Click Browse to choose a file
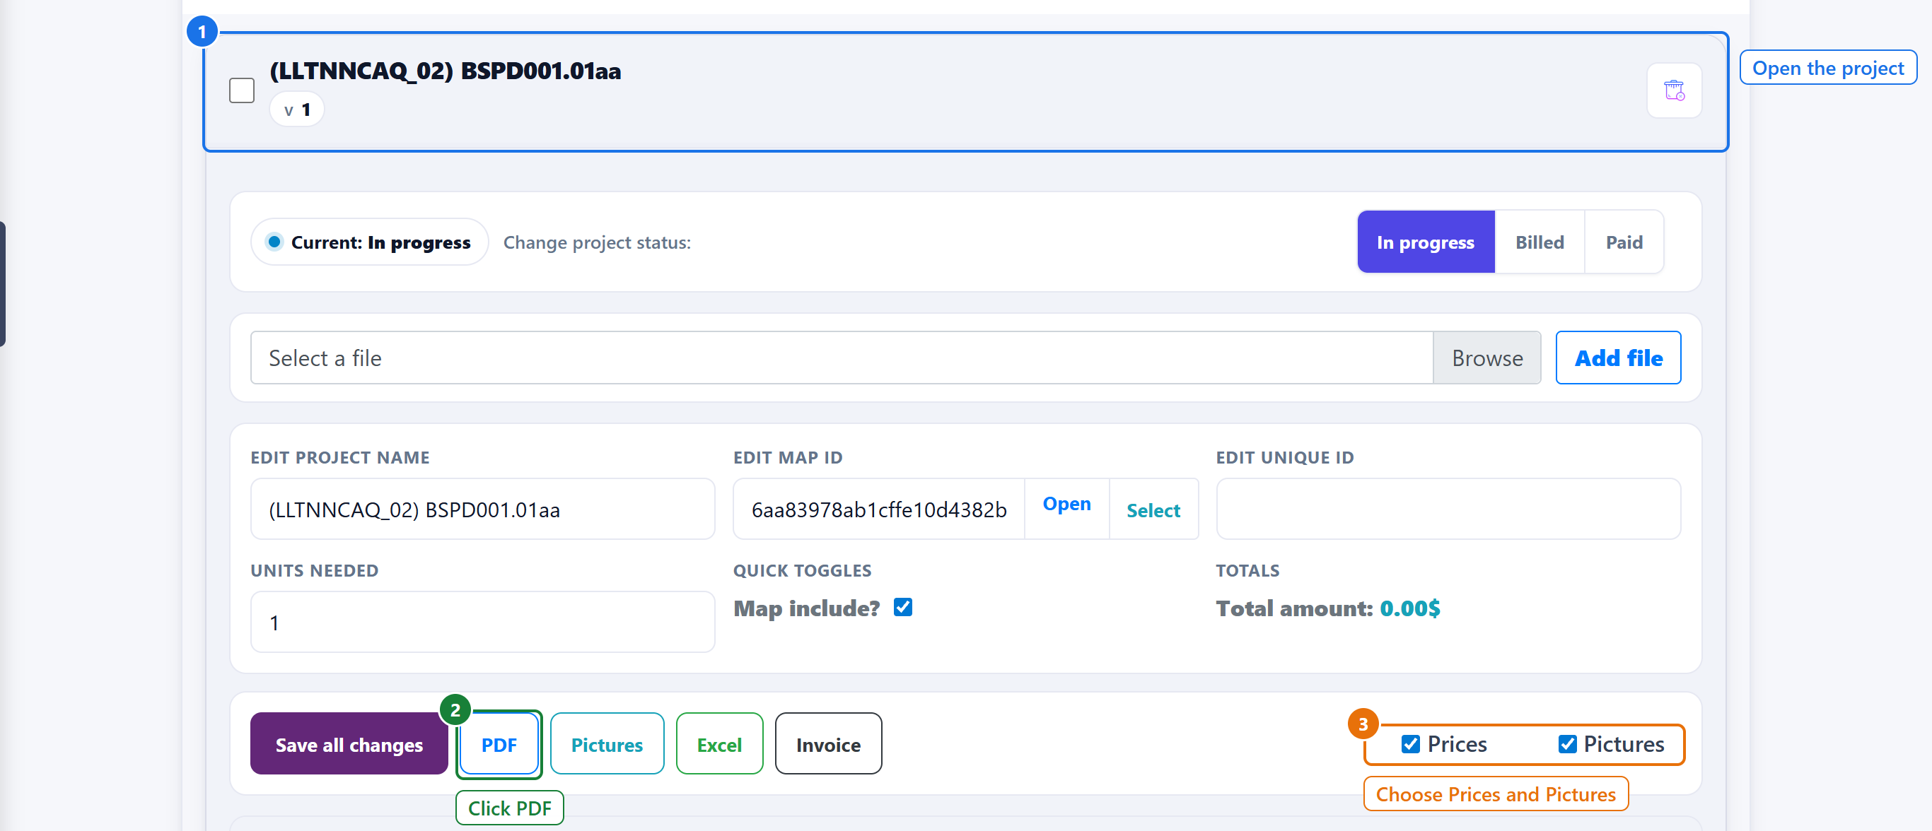The height and width of the screenshot is (831, 1932). 1486,358
